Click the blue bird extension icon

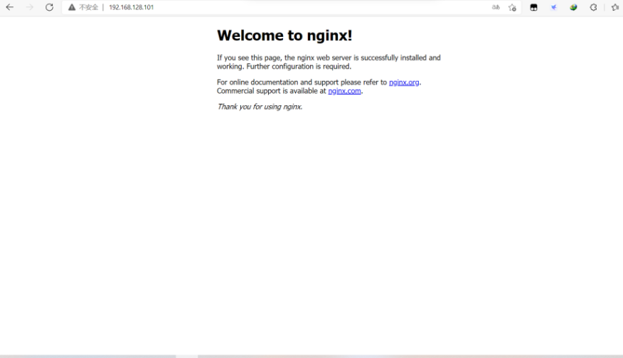point(553,7)
